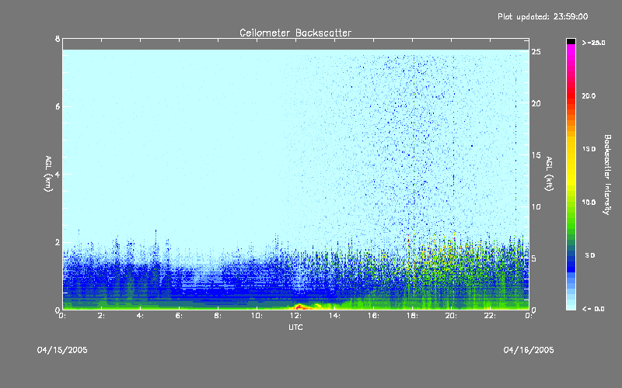The image size is (622, 388).
Task: Click the "6:" UTC hour tick label
Action: (x=179, y=316)
